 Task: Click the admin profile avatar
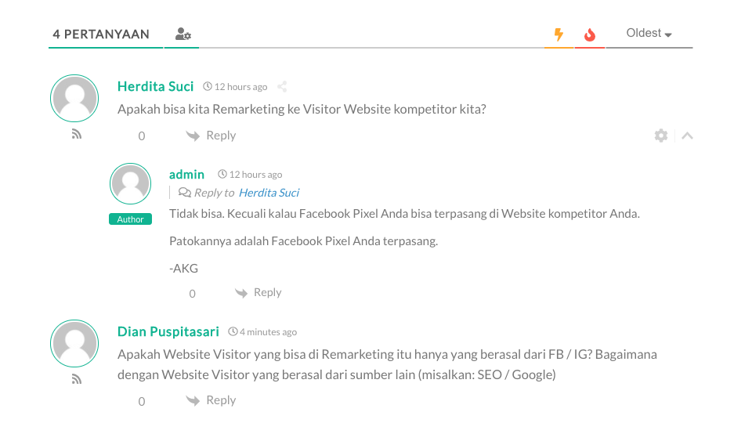click(x=130, y=184)
